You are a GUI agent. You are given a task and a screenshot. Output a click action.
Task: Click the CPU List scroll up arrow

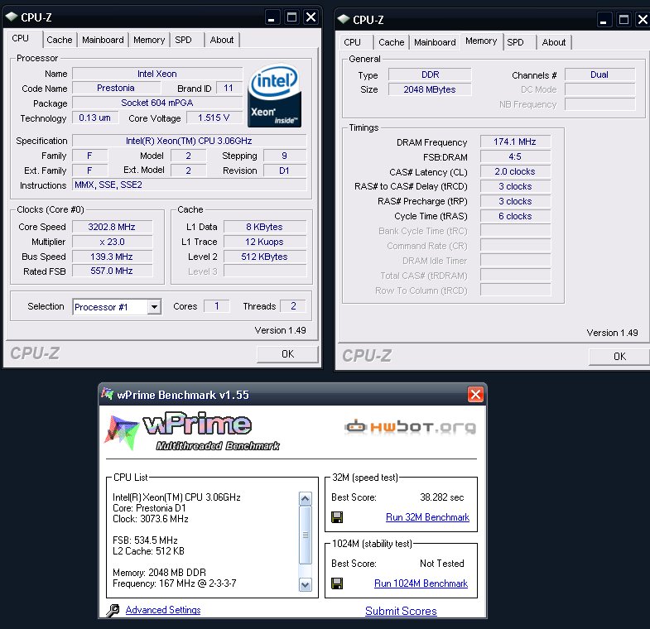click(306, 498)
